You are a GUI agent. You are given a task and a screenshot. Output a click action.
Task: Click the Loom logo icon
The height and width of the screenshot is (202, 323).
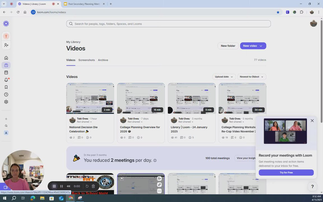pyautogui.click(x=6, y=24)
